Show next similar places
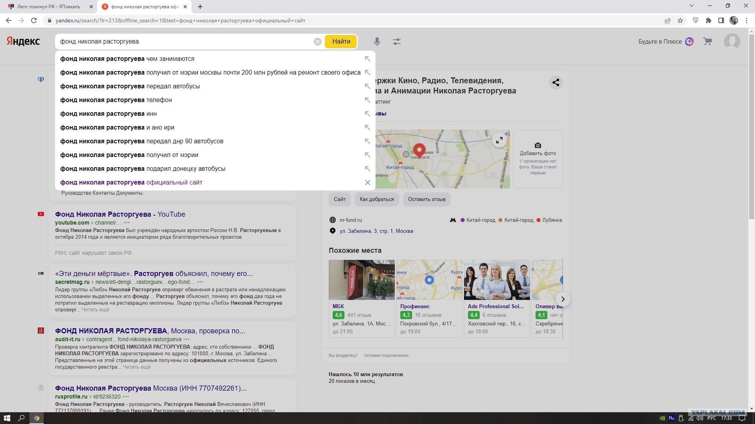 point(563,299)
